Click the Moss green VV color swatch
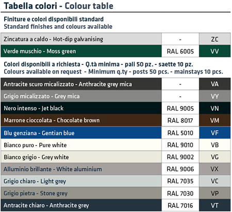Image resolution: width=232 pixels, height=212 pixels. click(x=214, y=51)
